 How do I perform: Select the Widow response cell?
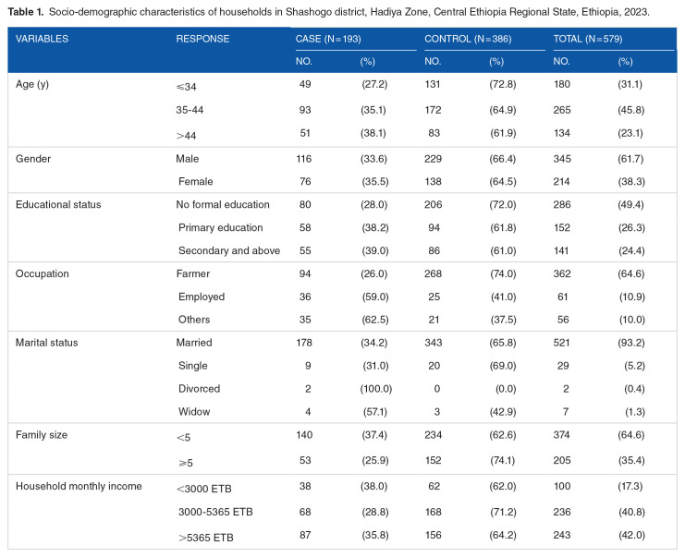193,412
